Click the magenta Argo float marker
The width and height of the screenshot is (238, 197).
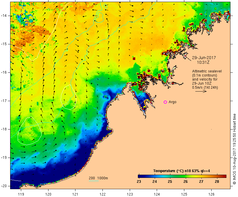(x=165, y=102)
